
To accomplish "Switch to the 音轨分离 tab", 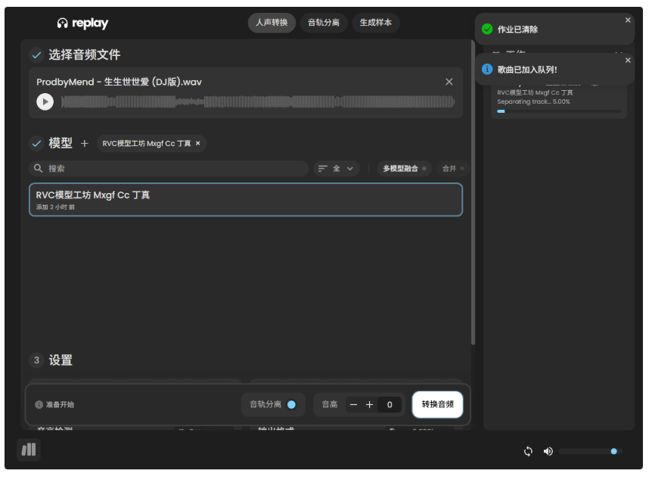I will (x=324, y=23).
